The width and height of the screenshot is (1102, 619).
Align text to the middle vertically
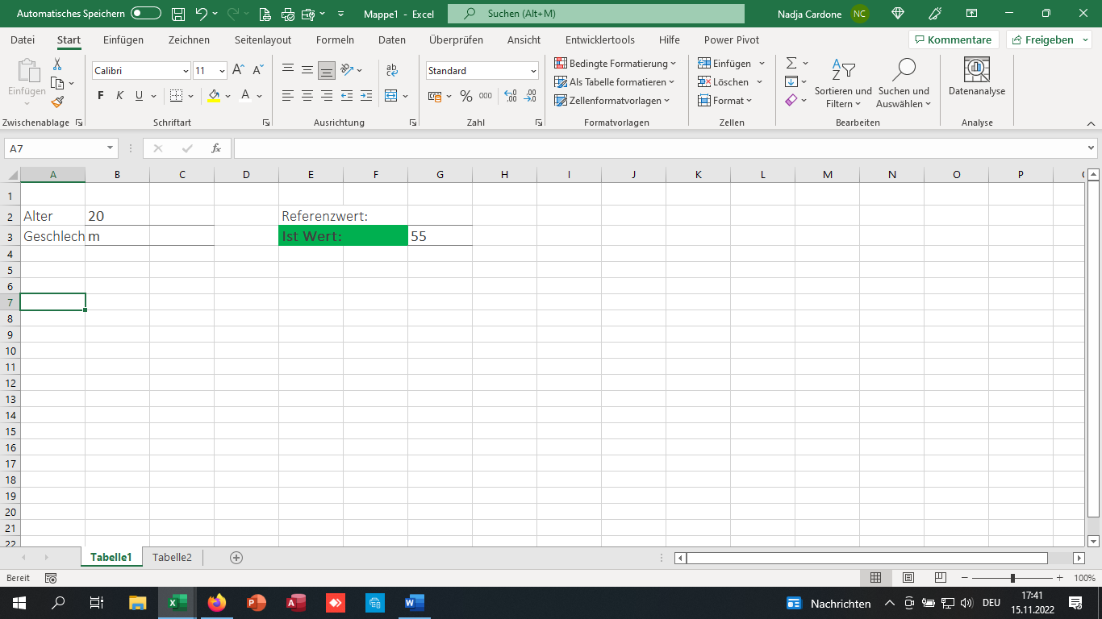click(307, 70)
